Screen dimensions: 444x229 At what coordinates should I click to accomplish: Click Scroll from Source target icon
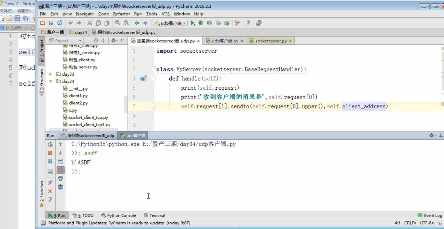pyautogui.click(x=96, y=41)
